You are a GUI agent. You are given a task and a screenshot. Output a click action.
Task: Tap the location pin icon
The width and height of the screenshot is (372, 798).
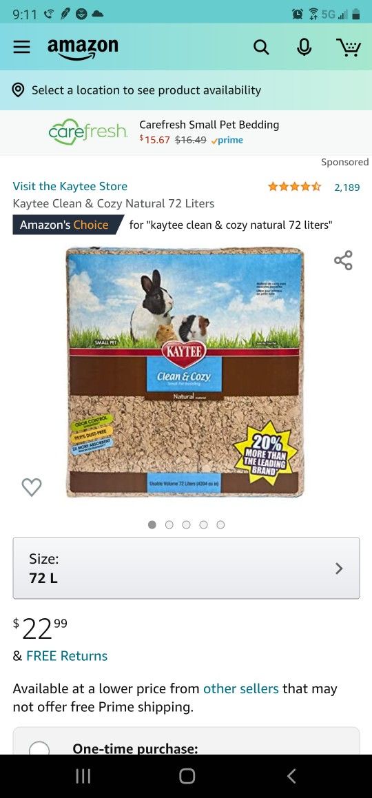(x=19, y=90)
